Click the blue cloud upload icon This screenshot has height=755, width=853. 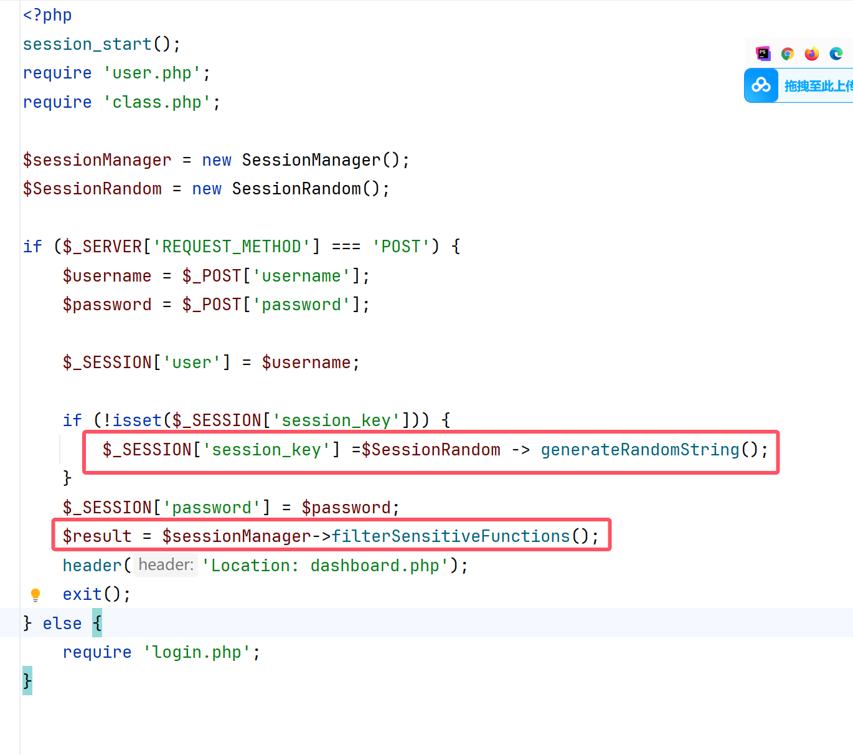761,85
